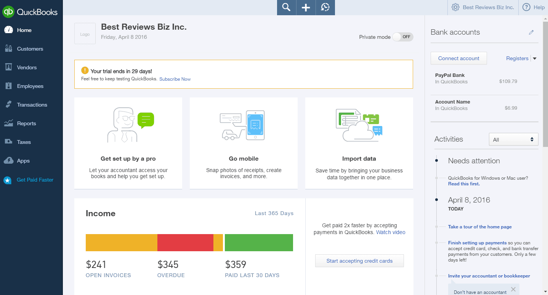The width and height of the screenshot is (548, 295).
Task: Open the Activities filter dropdown
Action: point(513,139)
